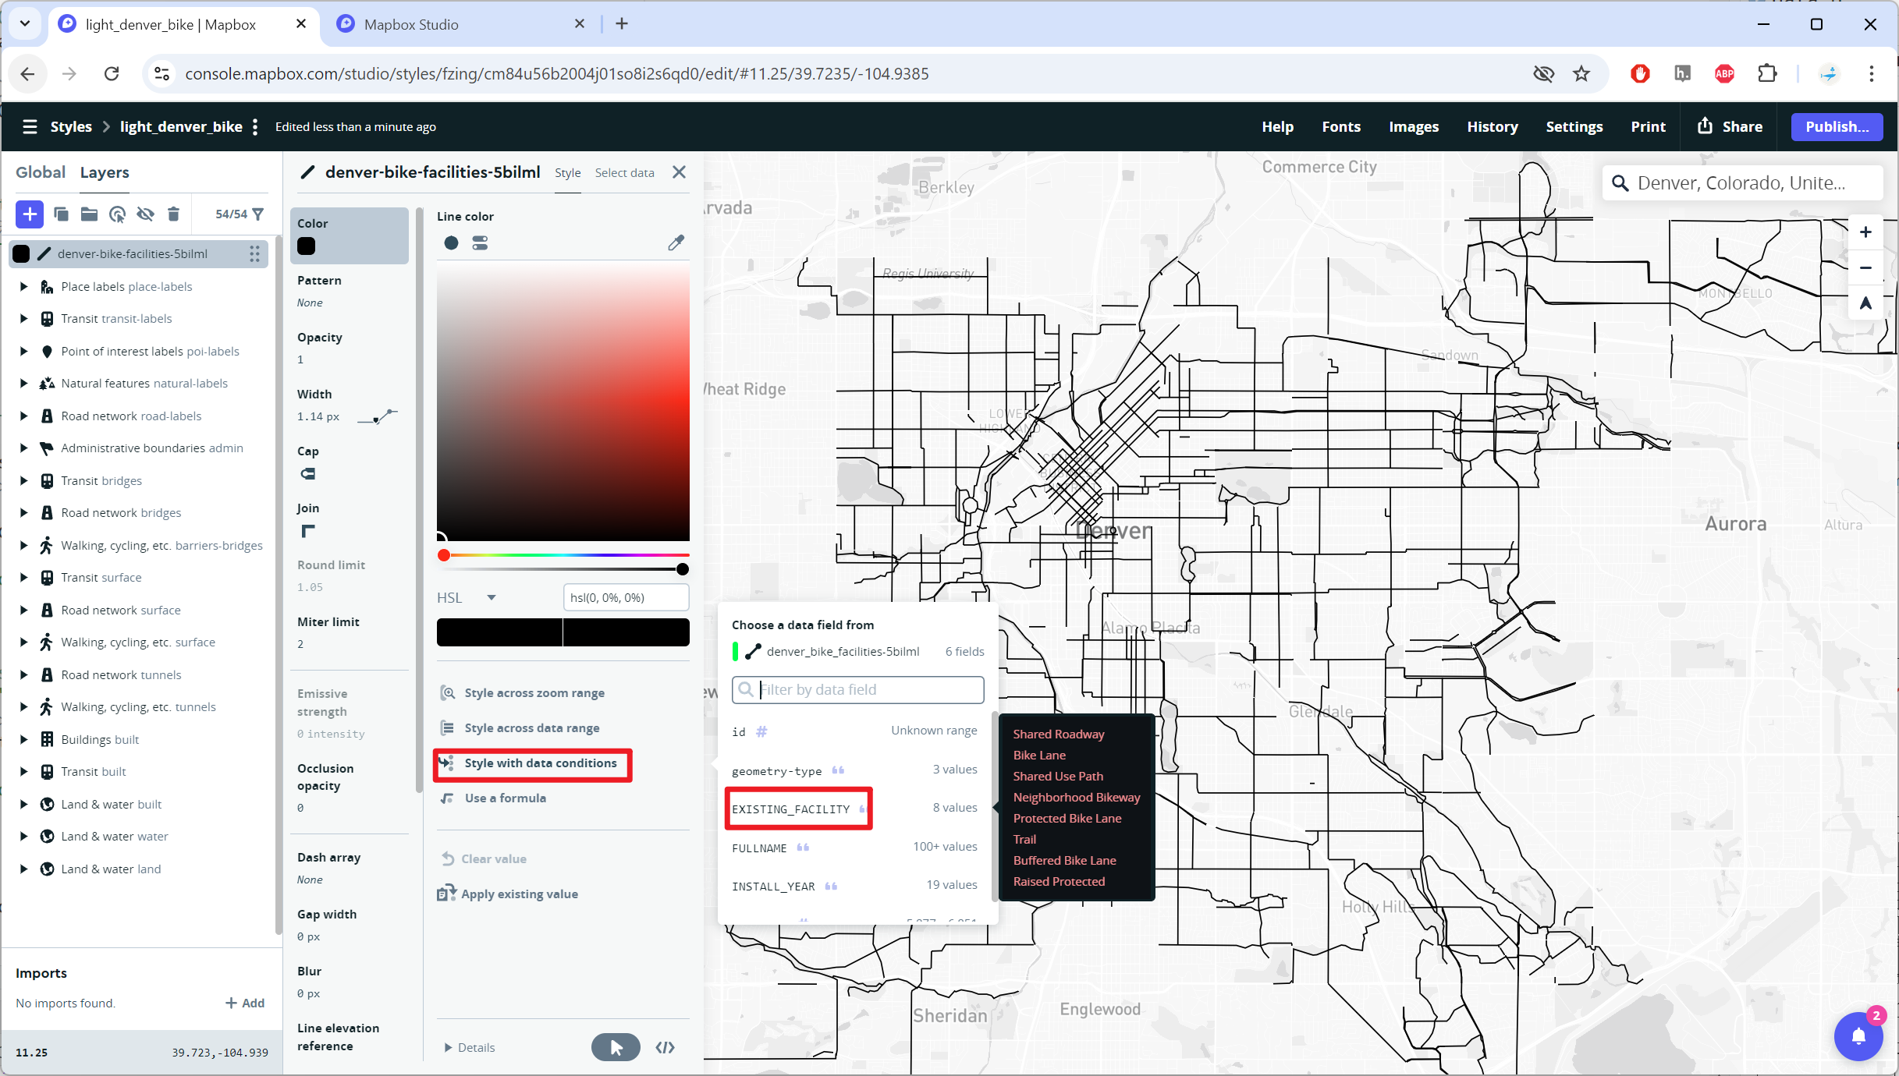Click the drag handle on denver-bike-facilities layer
Image resolution: width=1899 pixels, height=1076 pixels.
[x=254, y=253]
